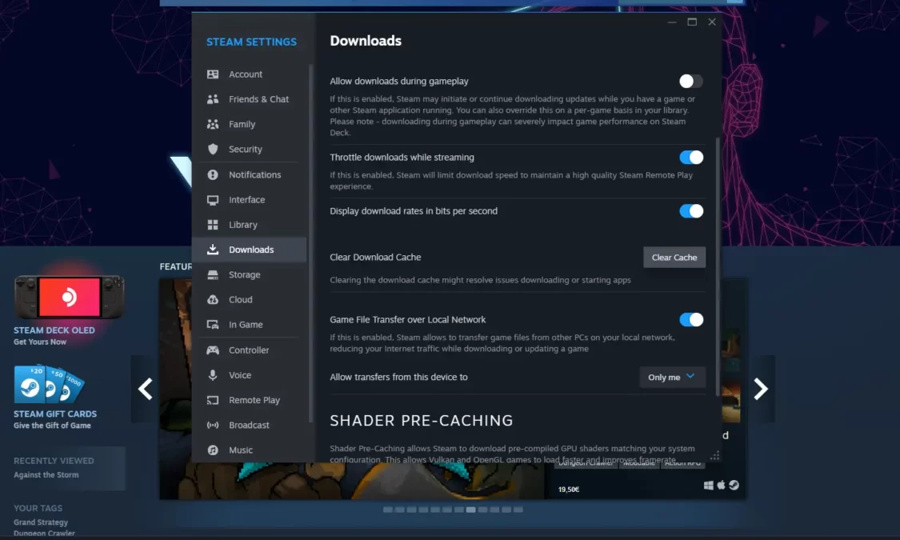
Task: Select Controller in settings sidebar
Action: tap(249, 350)
